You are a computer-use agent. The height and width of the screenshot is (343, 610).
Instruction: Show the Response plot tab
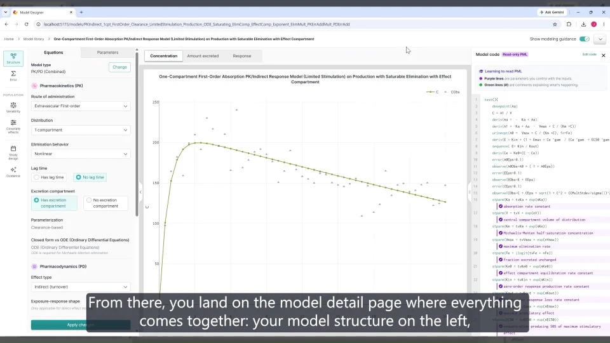point(242,56)
